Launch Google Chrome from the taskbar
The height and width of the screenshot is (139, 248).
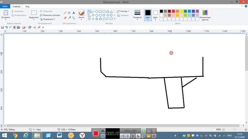[15, 136]
